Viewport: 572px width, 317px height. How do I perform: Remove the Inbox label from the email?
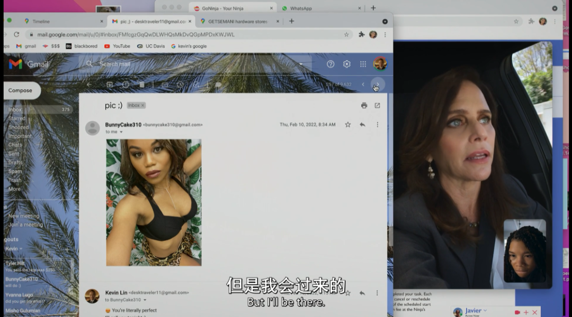pos(143,106)
